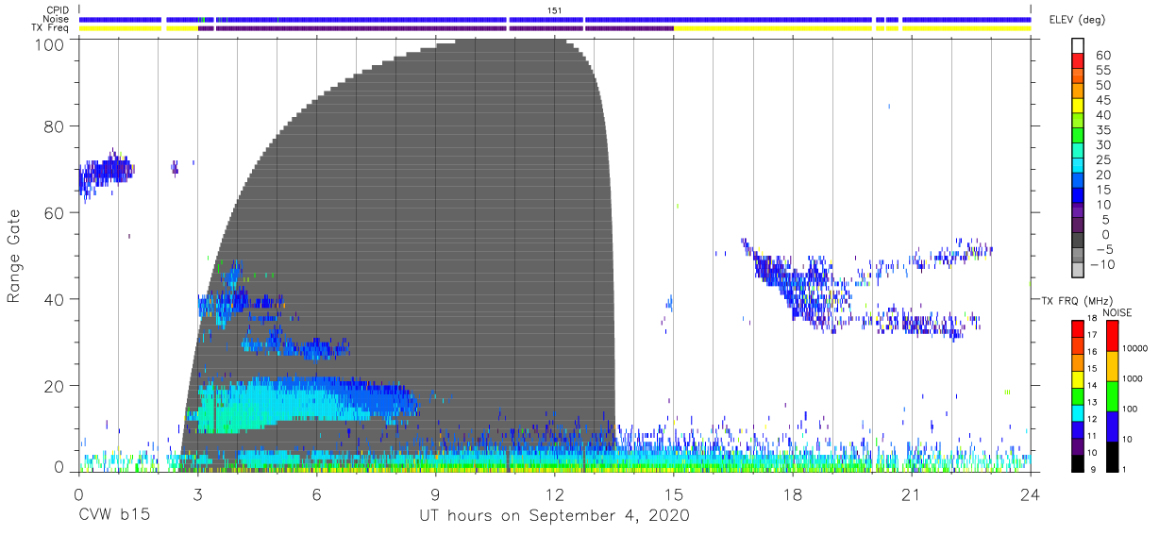Click the -10 label on elevation colorbar
This screenshot has height=535, width=1159.
click(x=1102, y=264)
